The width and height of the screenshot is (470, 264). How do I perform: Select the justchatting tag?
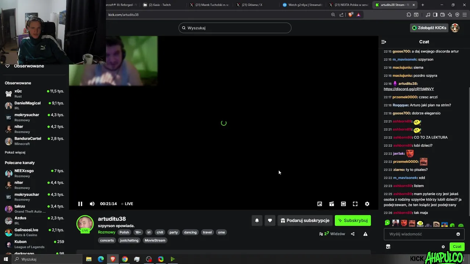[129, 240]
